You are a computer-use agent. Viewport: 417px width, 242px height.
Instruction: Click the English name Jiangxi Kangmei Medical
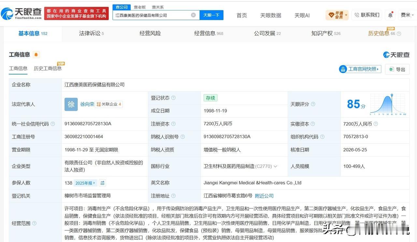tap(252, 183)
